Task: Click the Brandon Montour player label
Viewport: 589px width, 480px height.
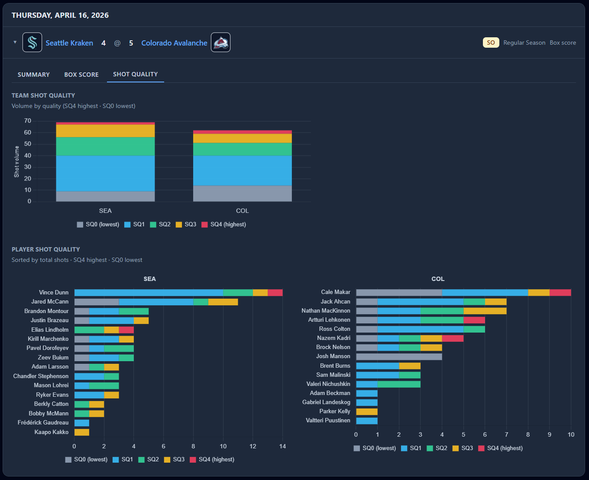Action: (46, 311)
